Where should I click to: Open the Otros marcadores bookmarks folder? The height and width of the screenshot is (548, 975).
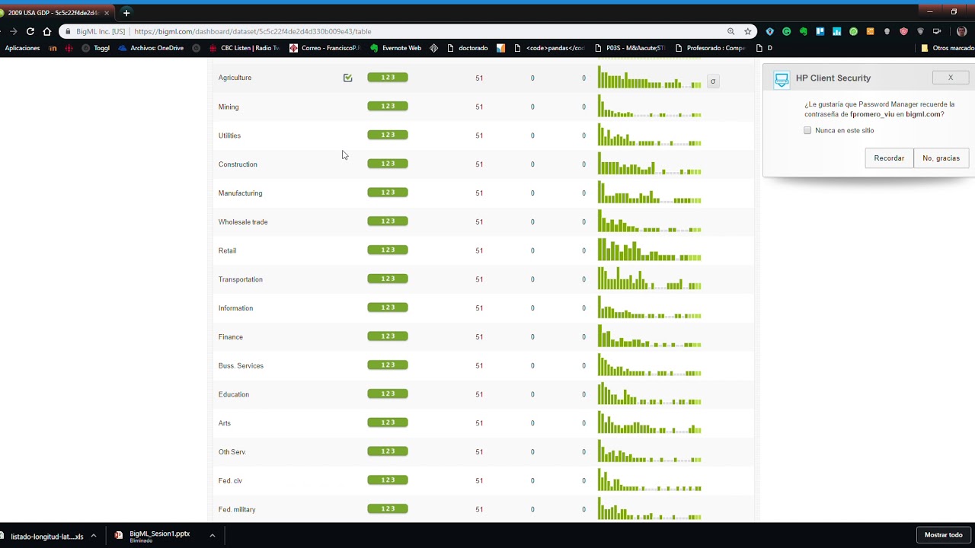click(x=948, y=48)
